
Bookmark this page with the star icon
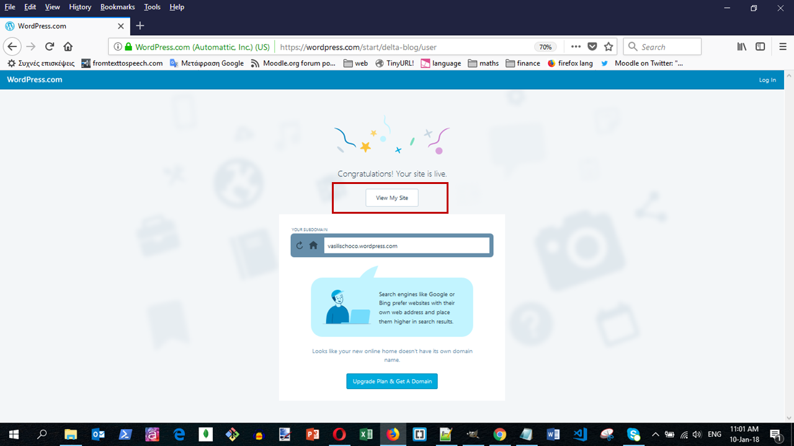tap(609, 46)
